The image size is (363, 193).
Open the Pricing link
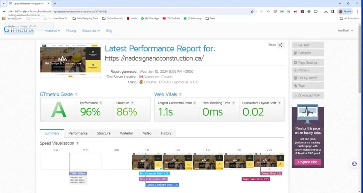[71, 31]
